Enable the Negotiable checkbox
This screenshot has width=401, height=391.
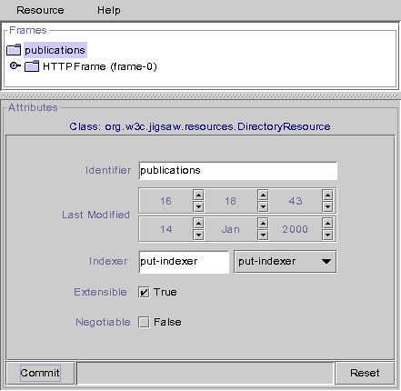pyautogui.click(x=144, y=322)
